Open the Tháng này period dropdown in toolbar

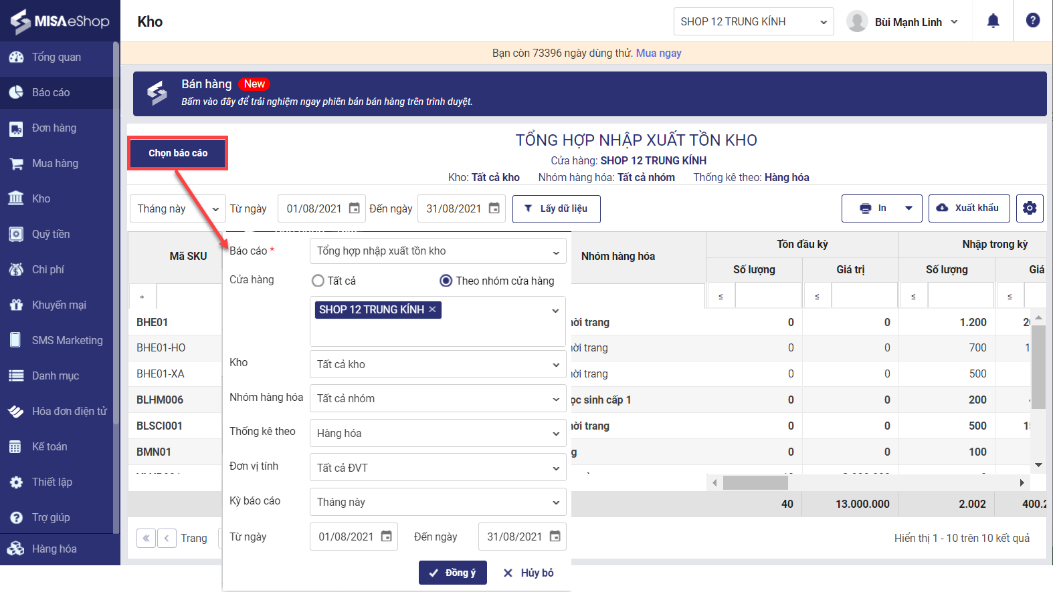coord(177,208)
